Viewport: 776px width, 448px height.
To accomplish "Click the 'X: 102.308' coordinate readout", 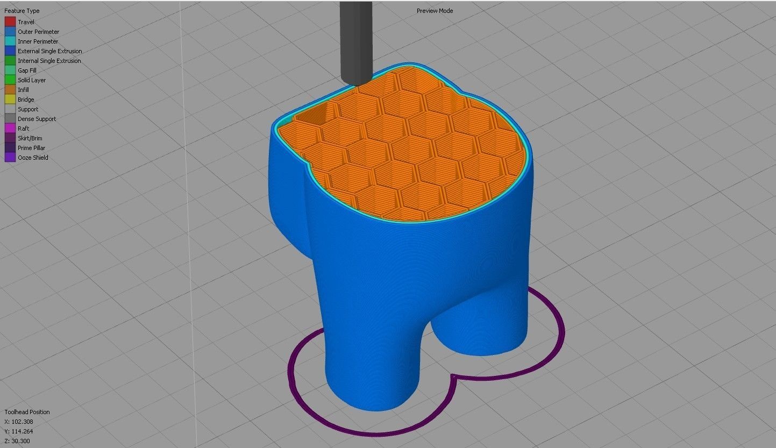I will tap(19, 422).
